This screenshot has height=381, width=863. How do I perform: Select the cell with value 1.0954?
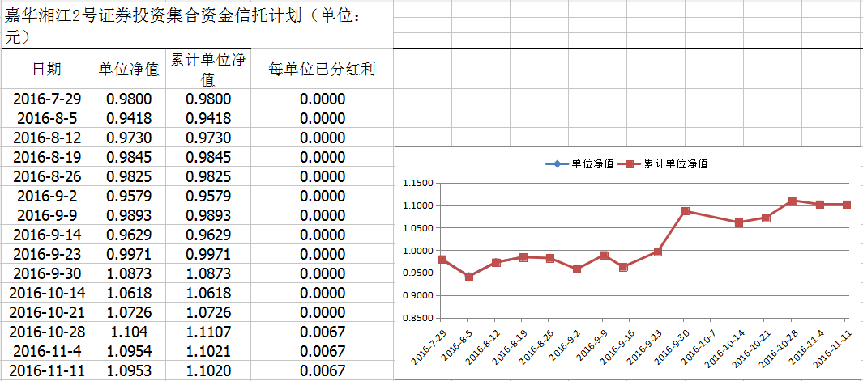pyautogui.click(x=128, y=351)
